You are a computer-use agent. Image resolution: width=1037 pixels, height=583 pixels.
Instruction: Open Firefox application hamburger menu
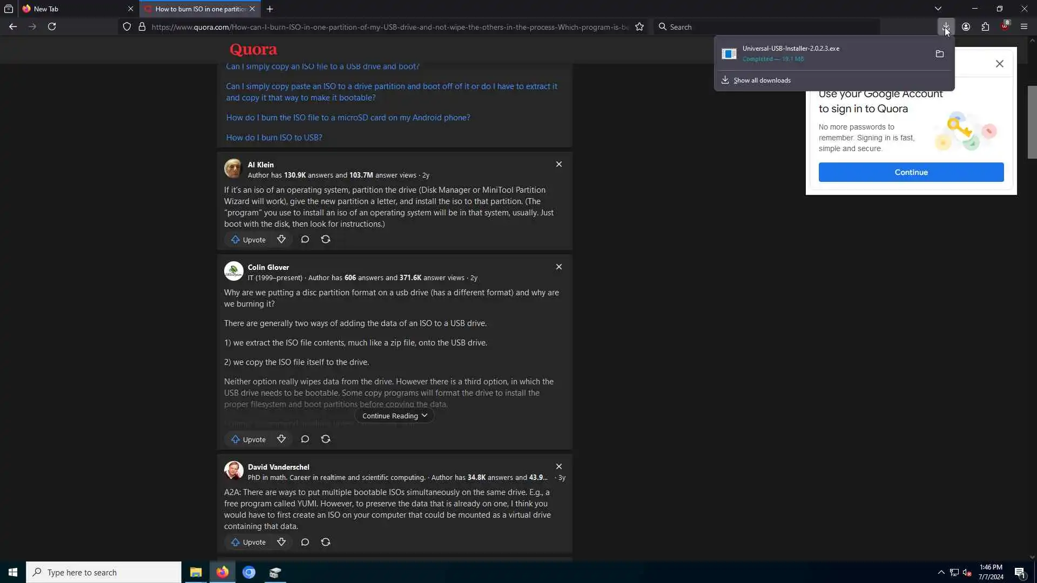pyautogui.click(x=1023, y=26)
